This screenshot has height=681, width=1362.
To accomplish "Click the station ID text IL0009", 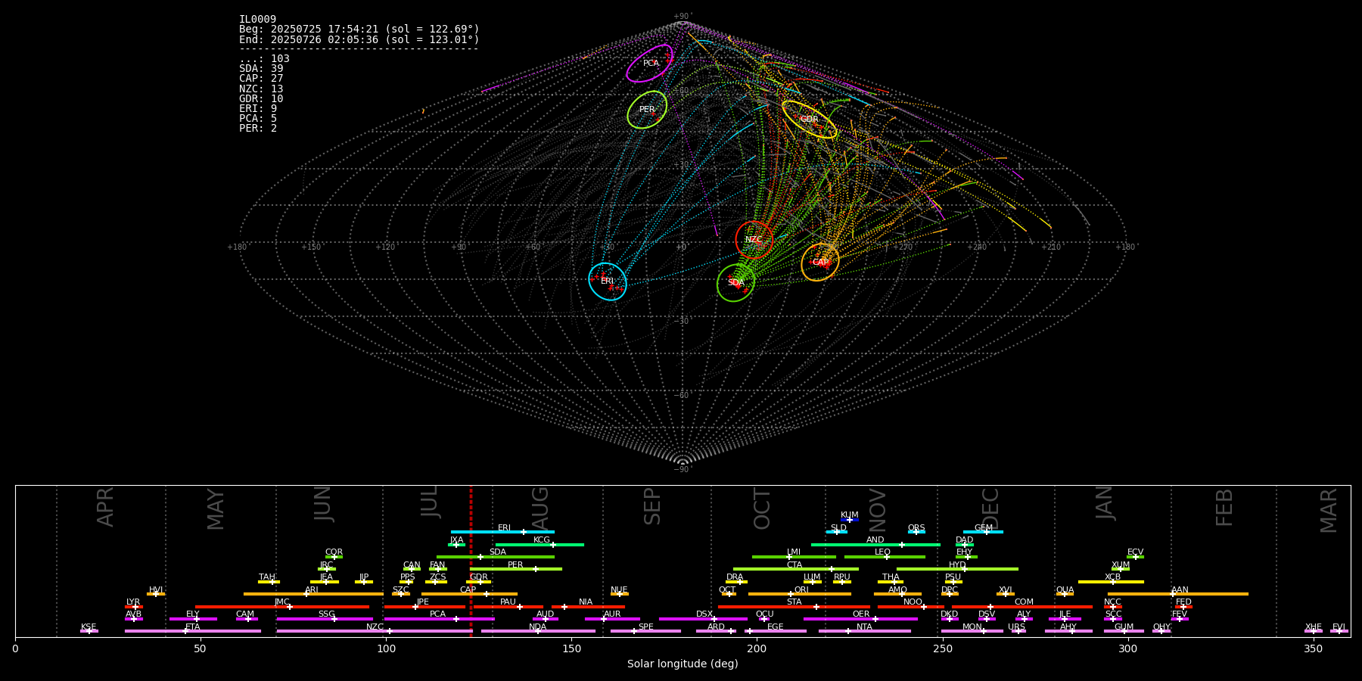I will tap(257, 20).
